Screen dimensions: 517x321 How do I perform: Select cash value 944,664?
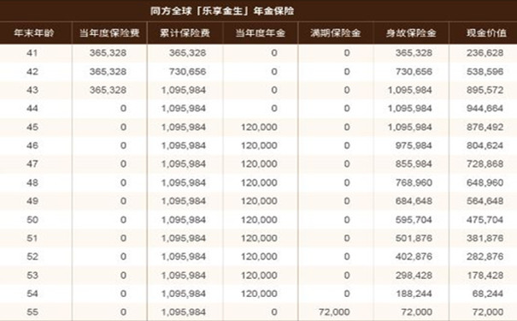(x=485, y=109)
